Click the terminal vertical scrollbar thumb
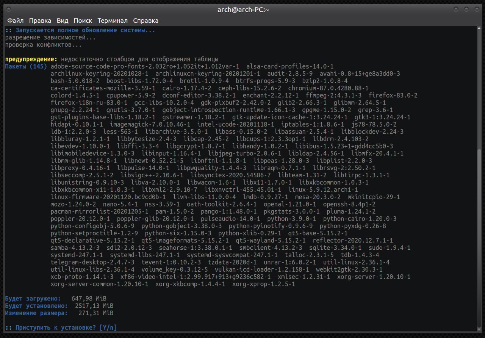485x338 pixels. click(479, 239)
